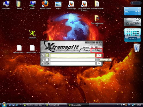This screenshot has height=107, width=143.
Task: Open the 'Nouveau dossier' folder in the top row
Action: (97, 5)
